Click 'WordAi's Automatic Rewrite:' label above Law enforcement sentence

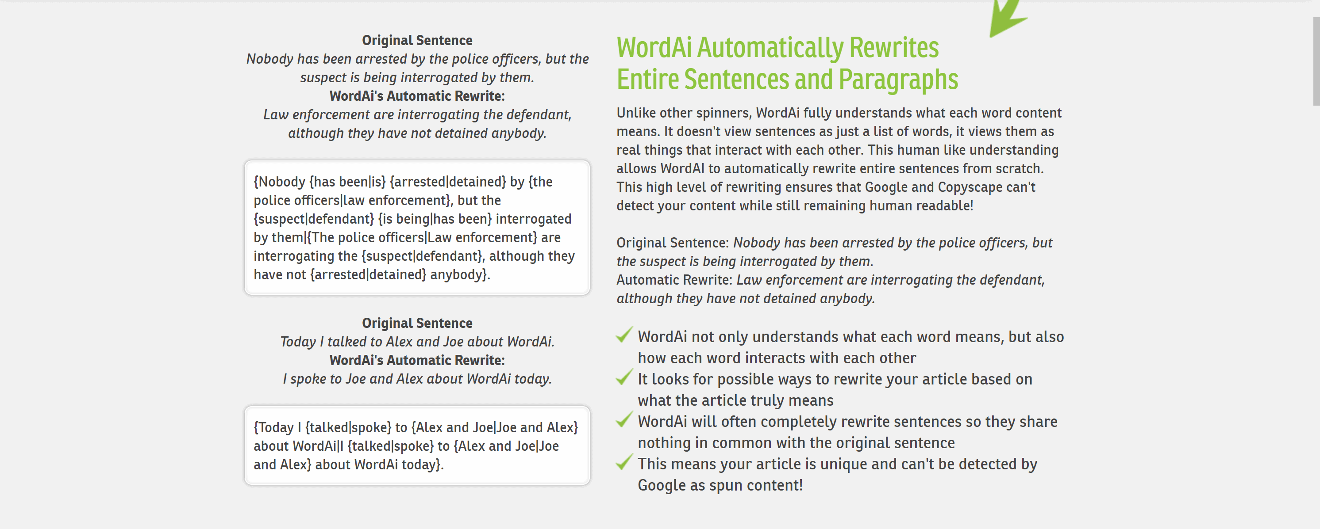(417, 96)
